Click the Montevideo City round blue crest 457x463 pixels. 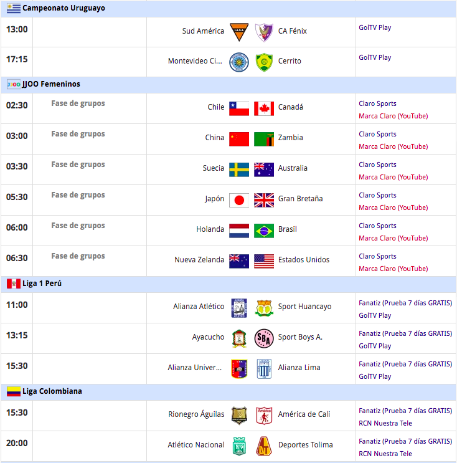(x=239, y=62)
